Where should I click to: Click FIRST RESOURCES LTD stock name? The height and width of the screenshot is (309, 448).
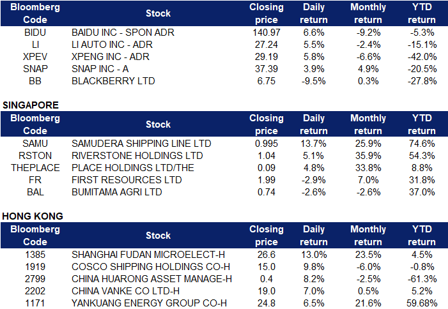[x=127, y=180]
